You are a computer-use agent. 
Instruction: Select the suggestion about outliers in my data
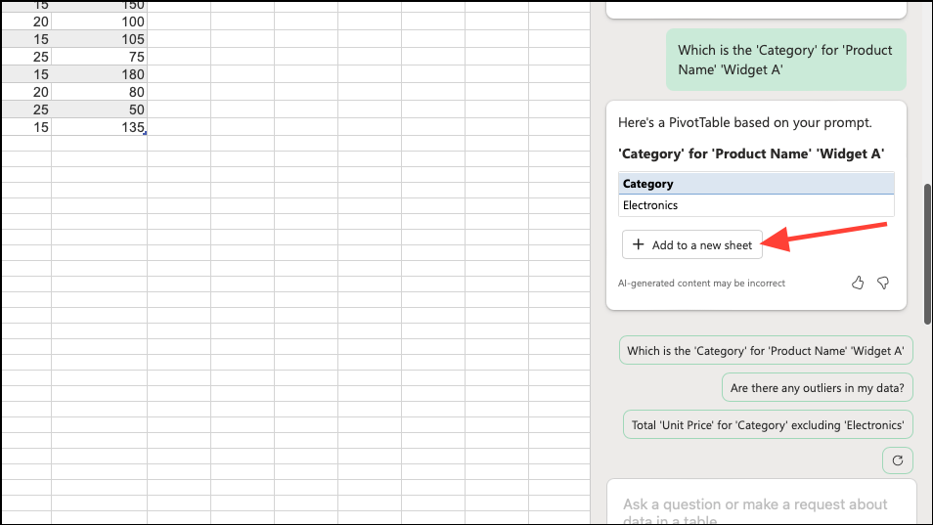pos(817,388)
